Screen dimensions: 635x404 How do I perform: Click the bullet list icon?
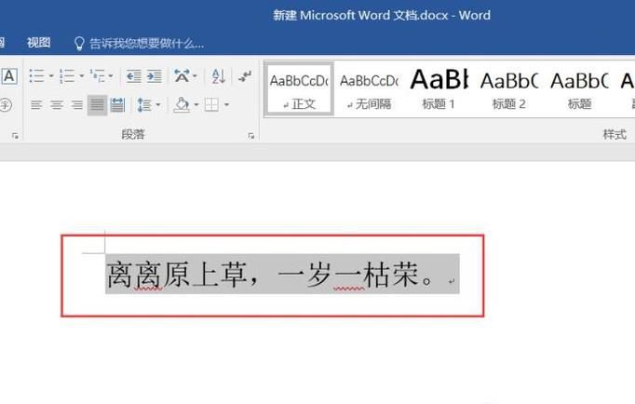[x=37, y=75]
